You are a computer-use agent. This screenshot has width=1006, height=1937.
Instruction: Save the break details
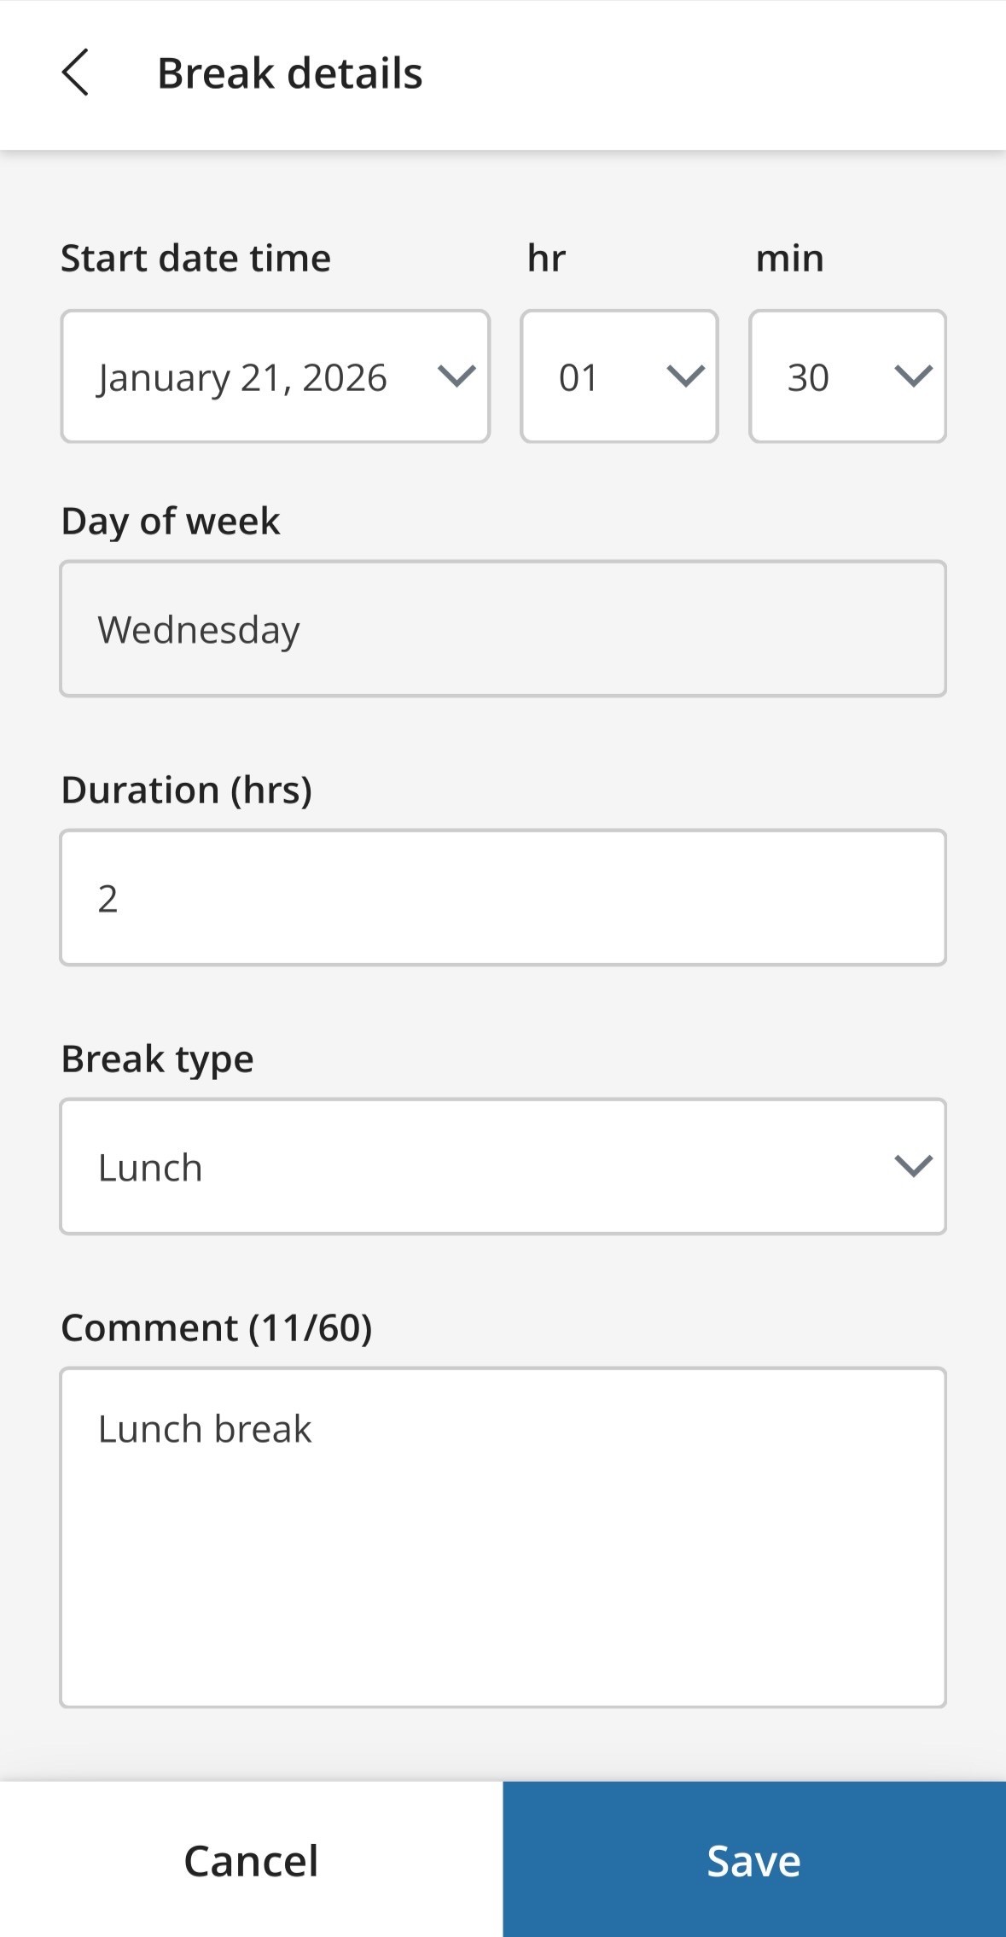click(754, 1860)
